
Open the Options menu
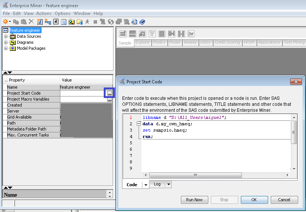(x=63, y=13)
